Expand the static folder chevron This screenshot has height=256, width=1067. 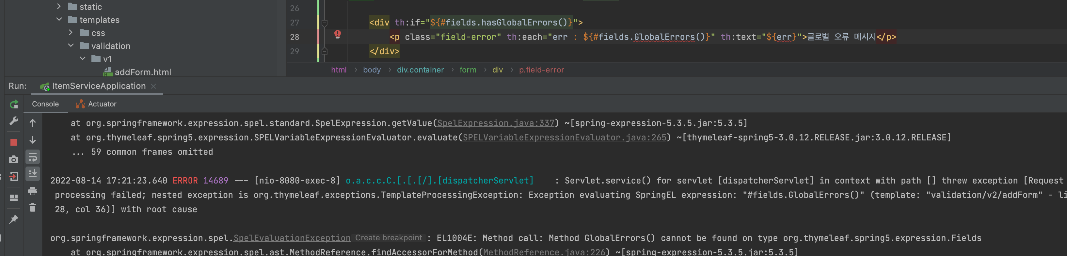(59, 6)
